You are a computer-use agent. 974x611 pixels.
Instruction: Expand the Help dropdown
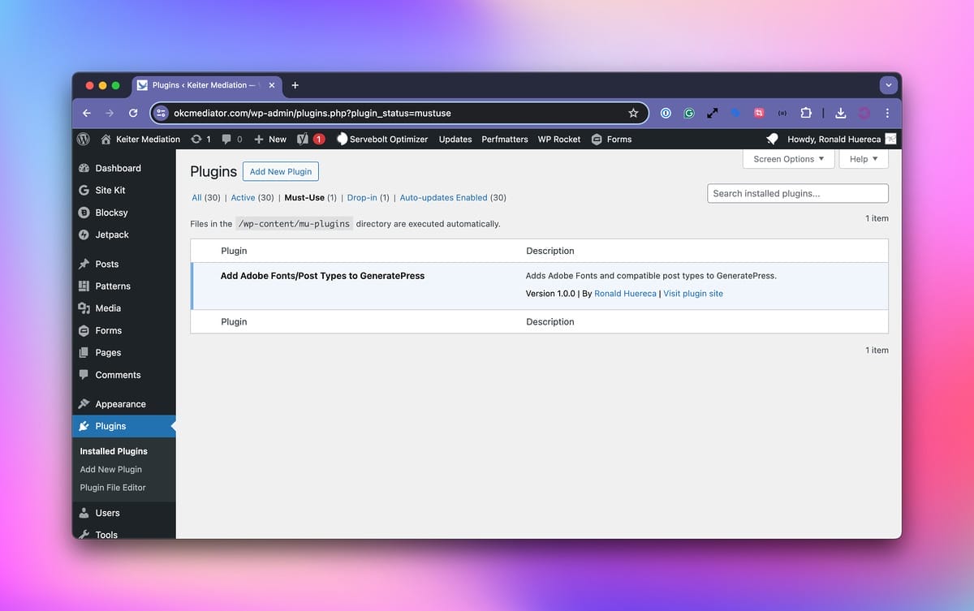pyautogui.click(x=864, y=159)
